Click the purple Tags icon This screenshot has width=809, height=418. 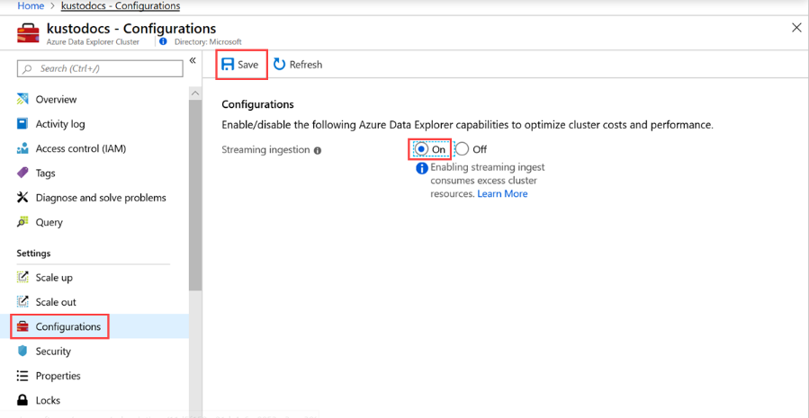pyautogui.click(x=22, y=173)
